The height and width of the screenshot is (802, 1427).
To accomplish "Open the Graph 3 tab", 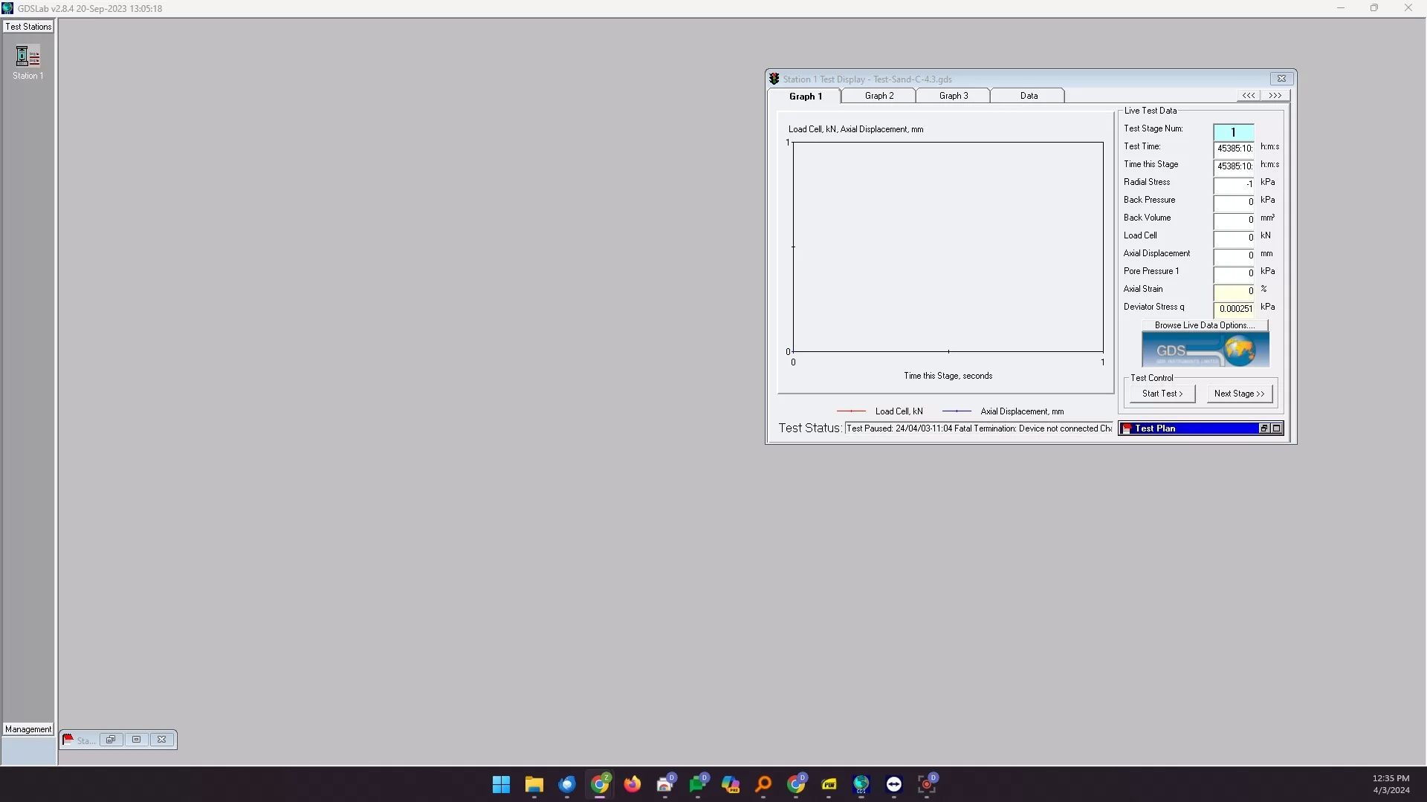I will pos(953,96).
